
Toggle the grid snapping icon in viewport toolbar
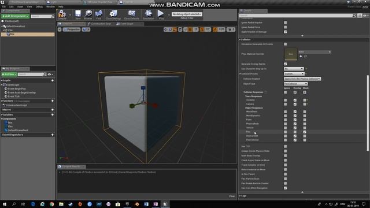(x=190, y=29)
